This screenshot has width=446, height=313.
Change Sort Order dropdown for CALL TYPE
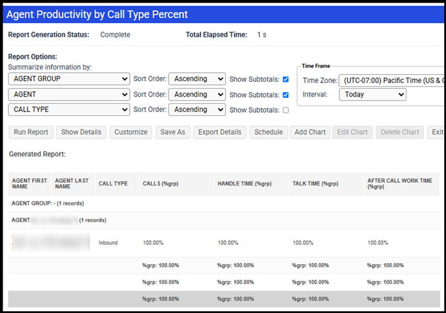tap(197, 109)
